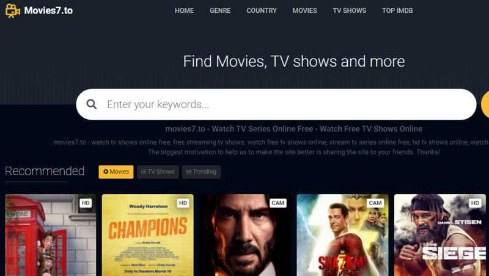
Task: Click the CAM badge on Shazam poster
Action: [375, 203]
